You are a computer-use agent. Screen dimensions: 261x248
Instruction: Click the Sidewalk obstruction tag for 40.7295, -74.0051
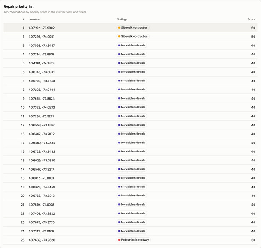(133, 36)
